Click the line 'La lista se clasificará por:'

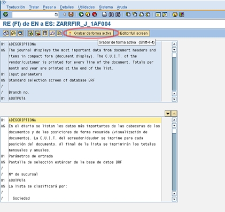click(38, 186)
